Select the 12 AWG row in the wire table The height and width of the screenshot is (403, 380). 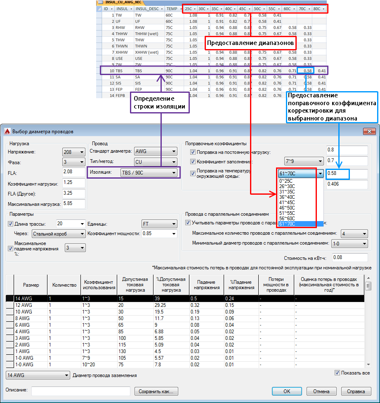pyautogui.click(x=185, y=305)
